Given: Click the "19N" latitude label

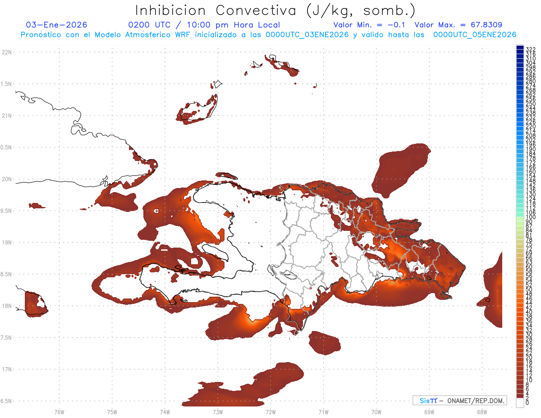Looking at the screenshot, I should [7, 242].
